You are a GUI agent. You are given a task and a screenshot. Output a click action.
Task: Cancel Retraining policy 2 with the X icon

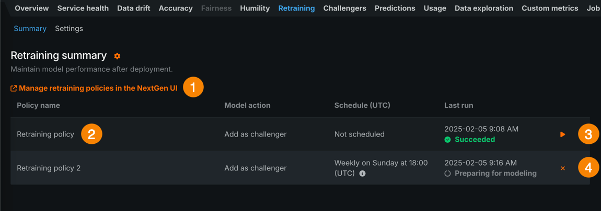point(563,168)
